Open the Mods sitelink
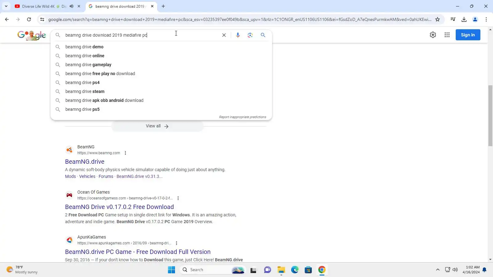This screenshot has width=493, height=277. pos(70,176)
